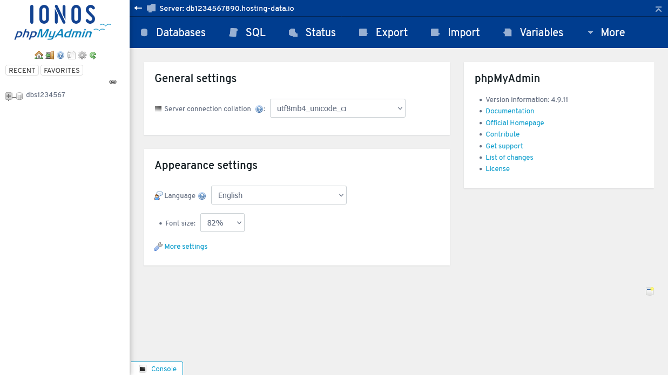Open the phpMyAdmin home page icon

[x=39, y=55]
